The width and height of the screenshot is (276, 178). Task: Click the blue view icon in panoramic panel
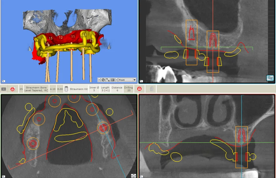click(270, 78)
